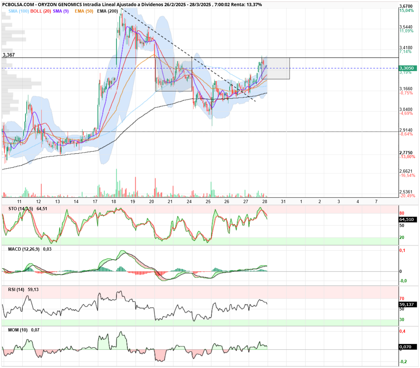Viewport: 420px width, 368px height.
Task: Select the BOLL (20) legend label
Action: (40, 11)
